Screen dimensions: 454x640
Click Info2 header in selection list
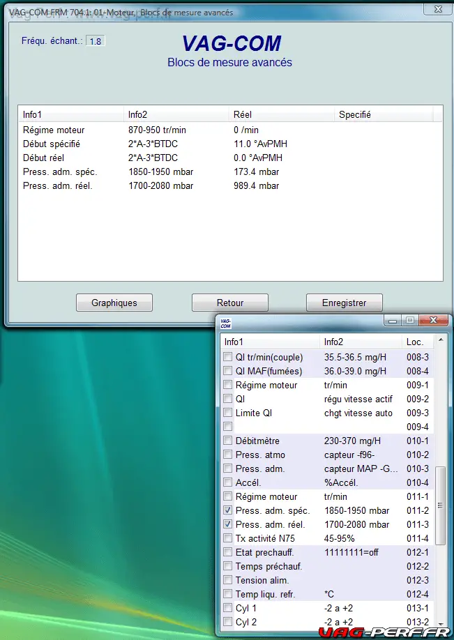361,342
